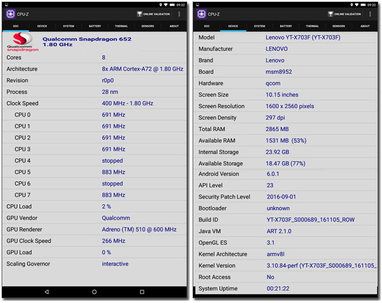Tap Security Patch Level value "2016-09-01"
382x303 pixels.
click(282, 197)
